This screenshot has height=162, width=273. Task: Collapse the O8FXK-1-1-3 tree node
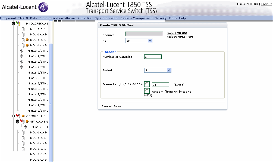coord(13,116)
